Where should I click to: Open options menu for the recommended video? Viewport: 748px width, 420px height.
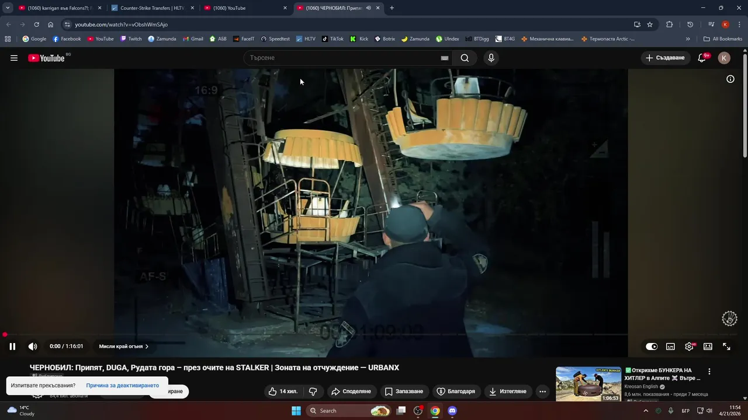(709, 372)
